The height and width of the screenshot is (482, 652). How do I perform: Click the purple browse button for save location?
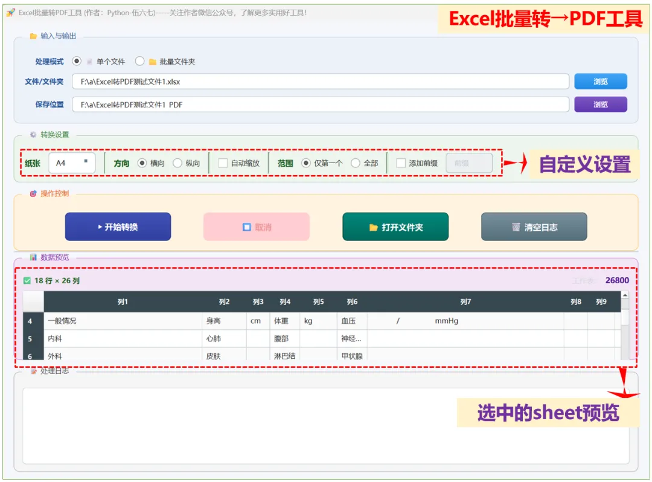pos(600,104)
